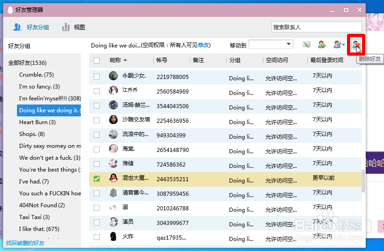
Task: Click the add friend icon
Action: click(321, 44)
